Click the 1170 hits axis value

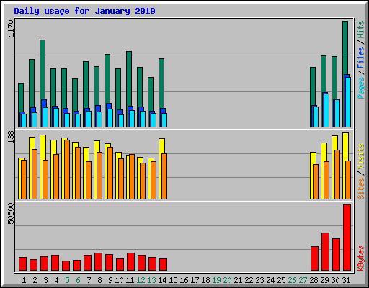point(11,28)
